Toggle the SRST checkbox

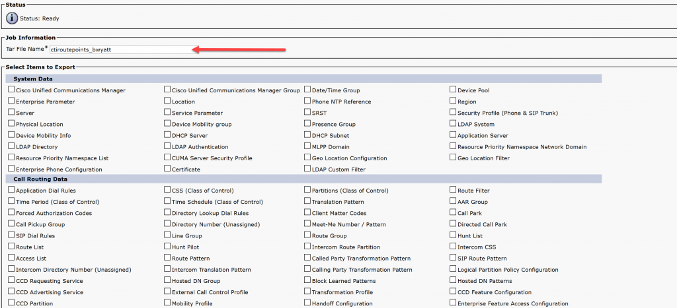(307, 112)
